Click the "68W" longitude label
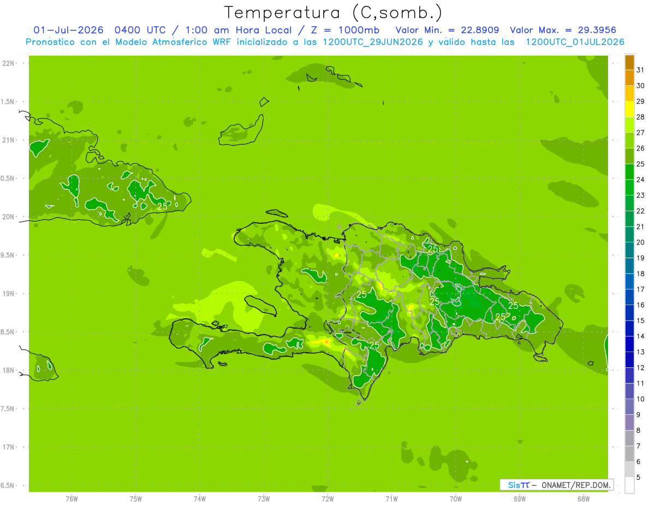The height and width of the screenshot is (506, 655). point(583,498)
